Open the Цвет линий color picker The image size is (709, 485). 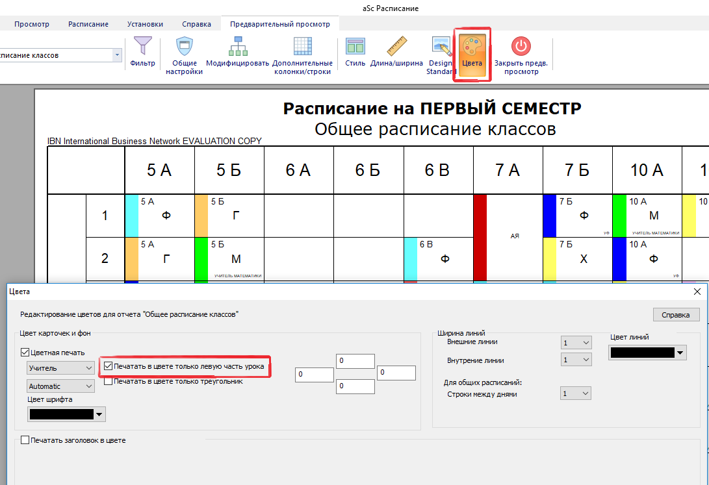tap(648, 353)
